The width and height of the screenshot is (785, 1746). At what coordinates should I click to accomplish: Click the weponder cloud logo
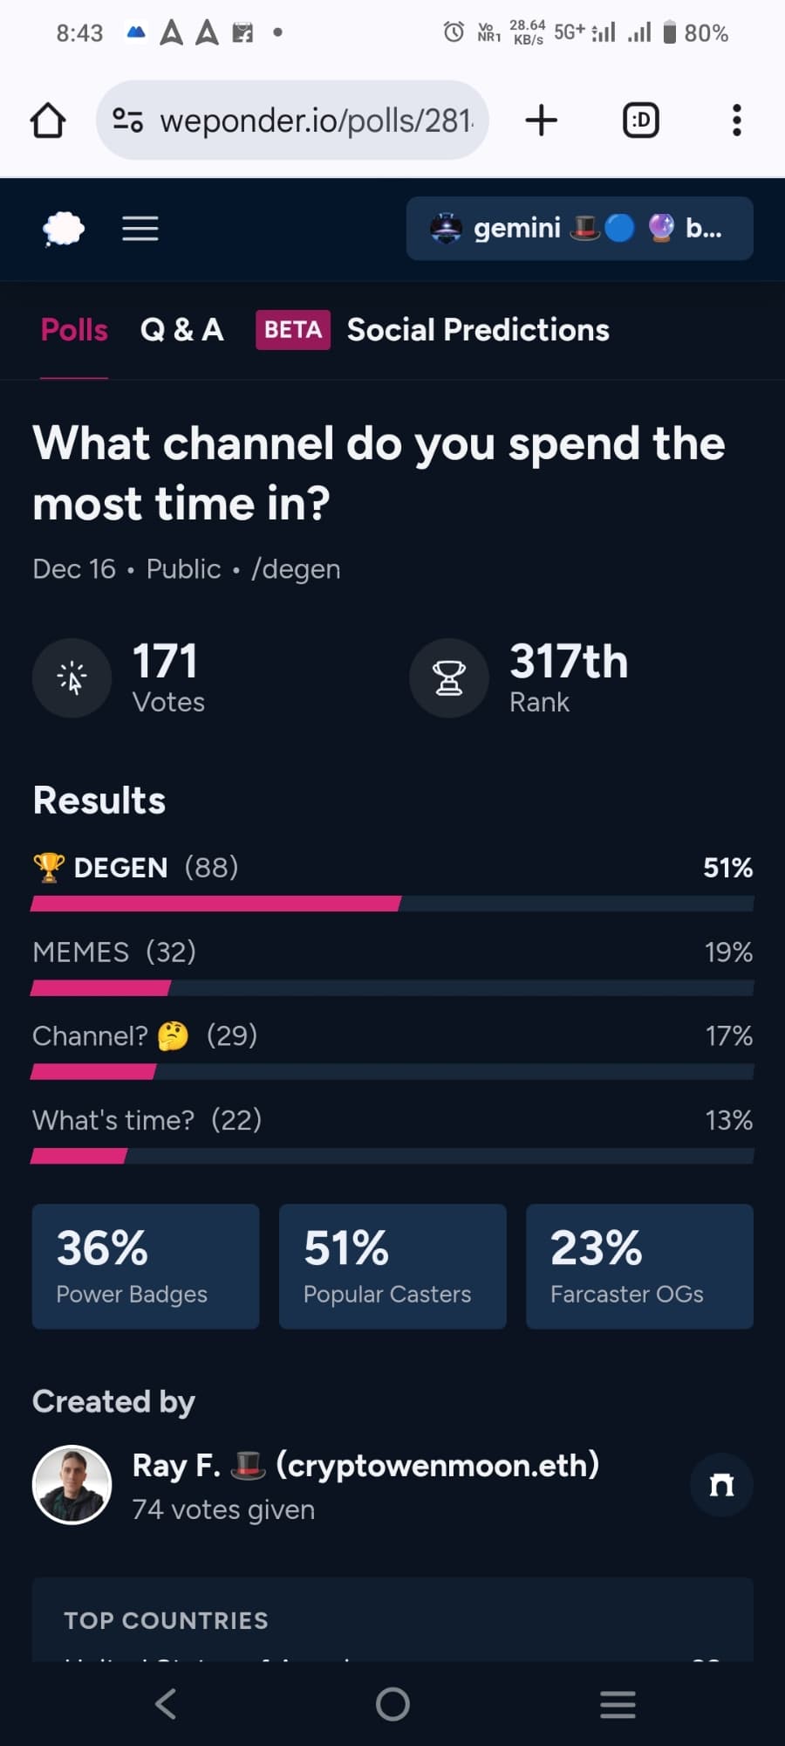tap(64, 230)
